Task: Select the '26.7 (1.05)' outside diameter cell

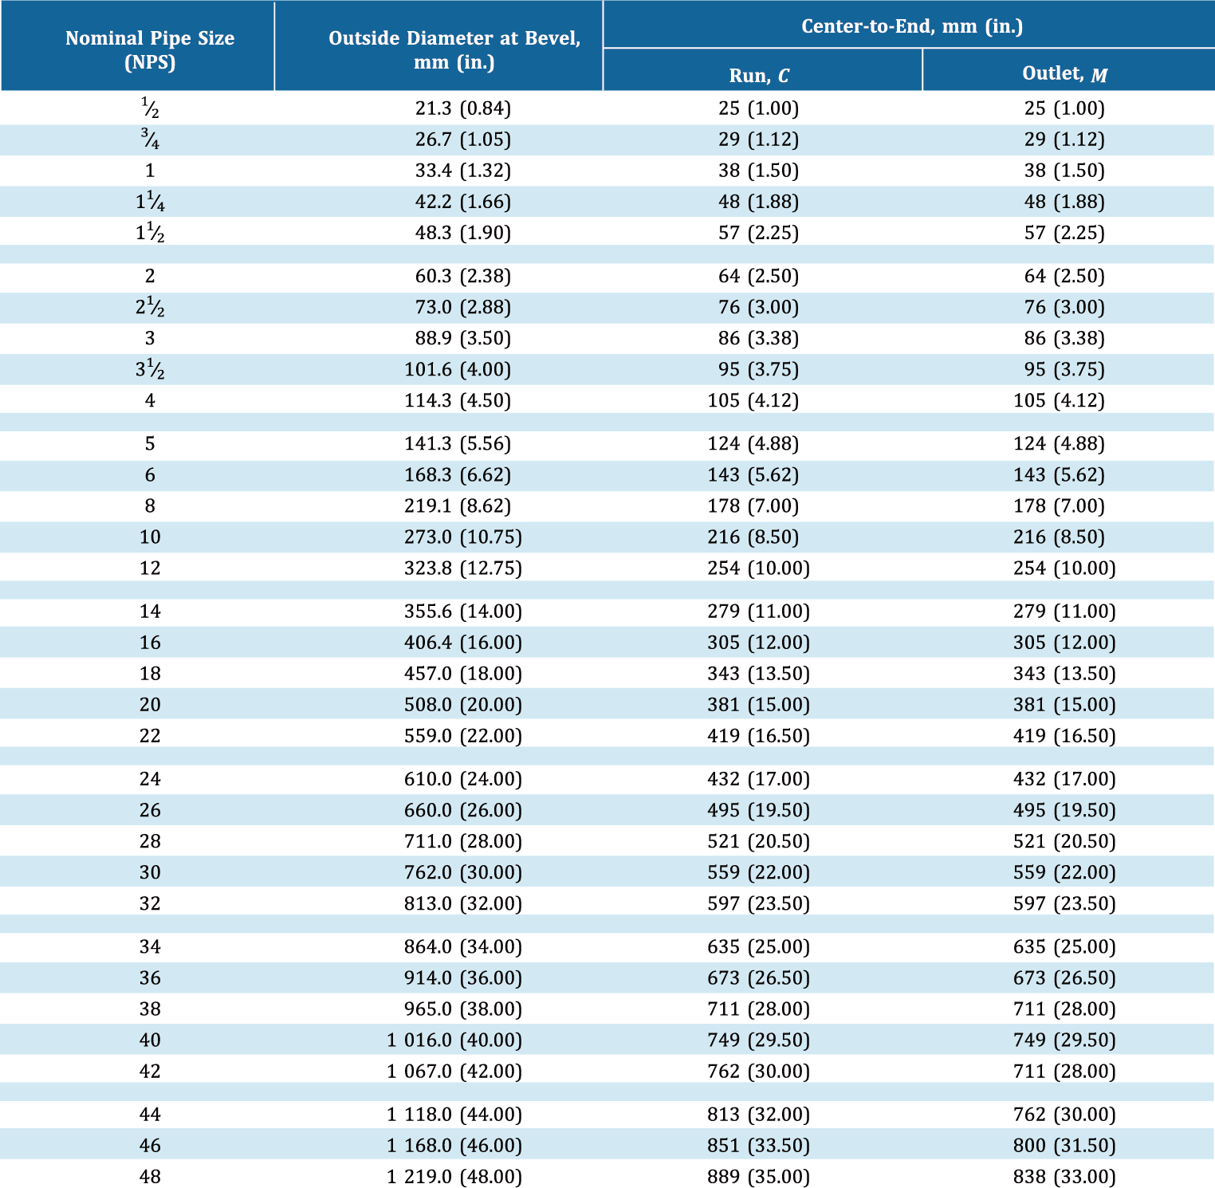Action: tap(463, 140)
